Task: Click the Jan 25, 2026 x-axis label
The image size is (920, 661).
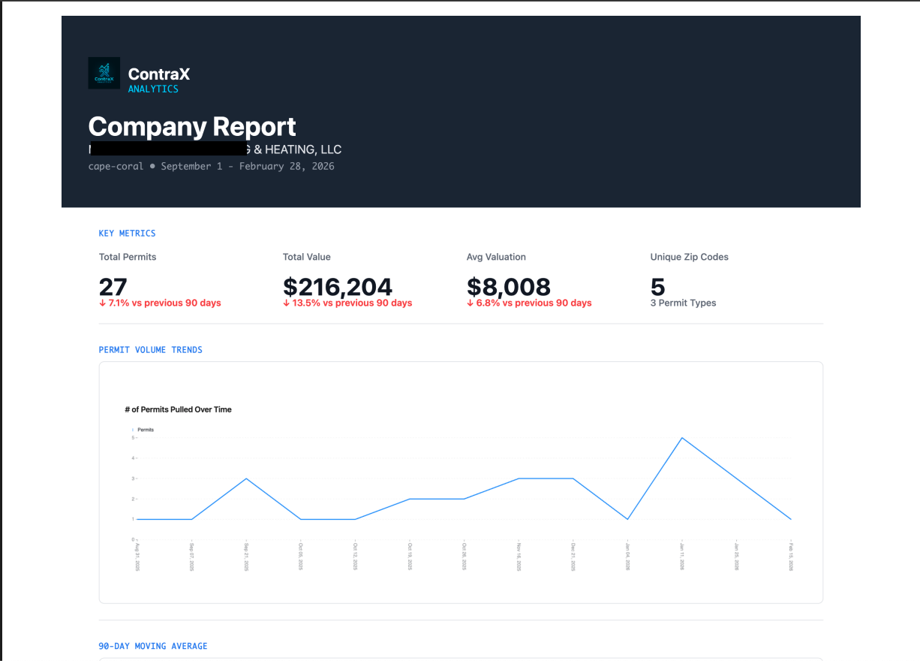Action: (x=736, y=557)
